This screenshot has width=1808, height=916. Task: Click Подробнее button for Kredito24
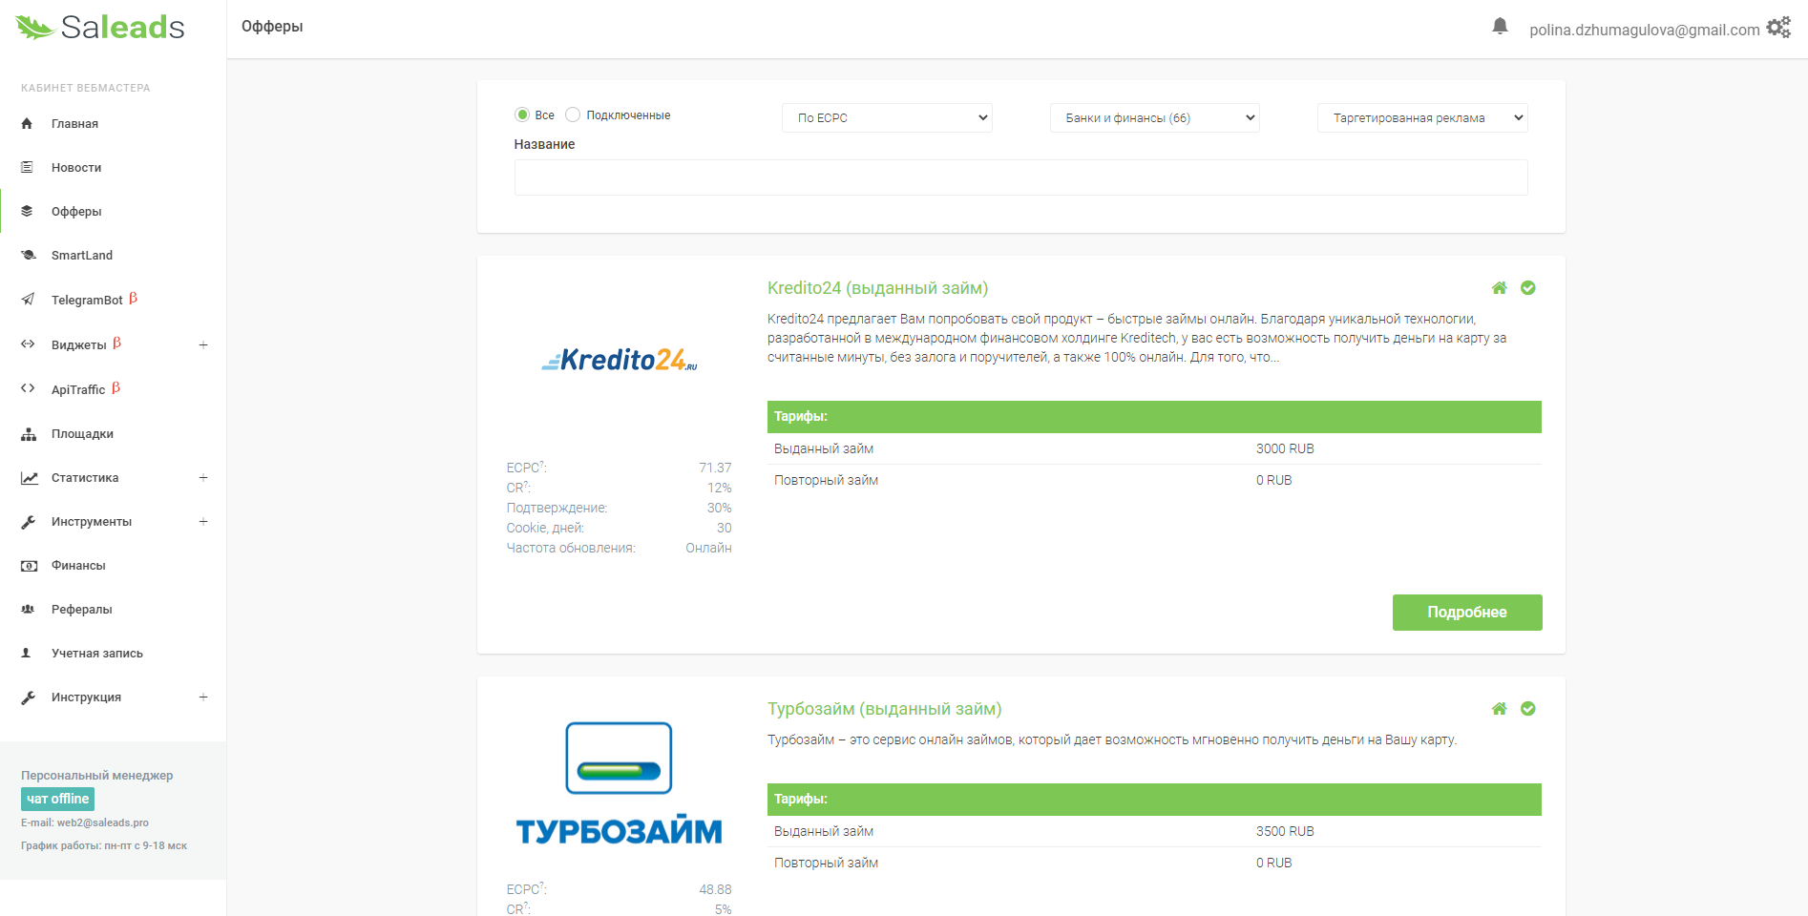[x=1467, y=613]
